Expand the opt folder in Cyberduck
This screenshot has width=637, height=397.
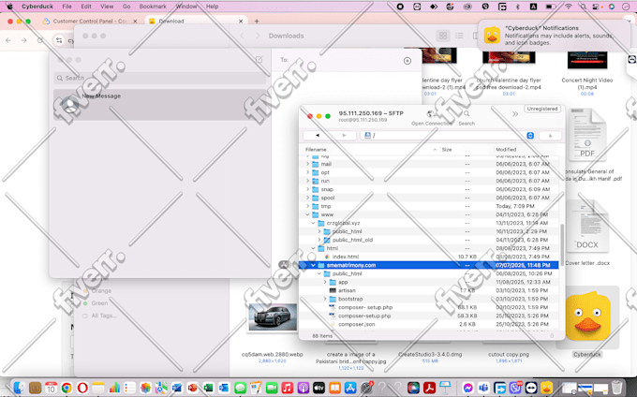pyautogui.click(x=307, y=172)
